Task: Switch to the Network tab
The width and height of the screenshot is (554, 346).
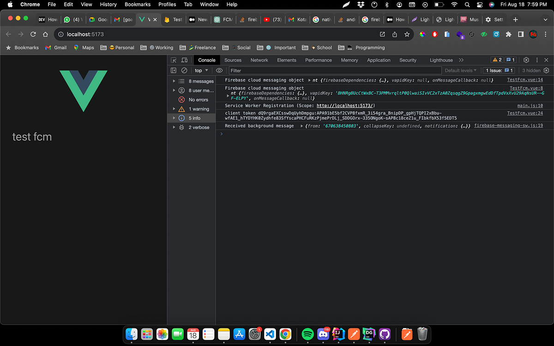Action: (259, 60)
